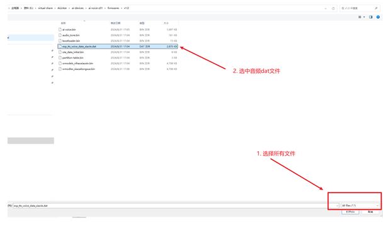Screen dimensions: 391x228
Task: Sort by the 名称 name column header
Action: click(64, 23)
